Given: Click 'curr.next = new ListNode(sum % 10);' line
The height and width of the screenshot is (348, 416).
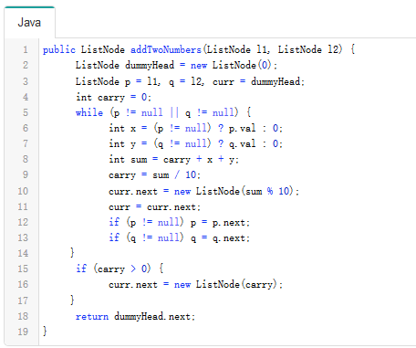Looking at the screenshot, I should coord(203,191).
